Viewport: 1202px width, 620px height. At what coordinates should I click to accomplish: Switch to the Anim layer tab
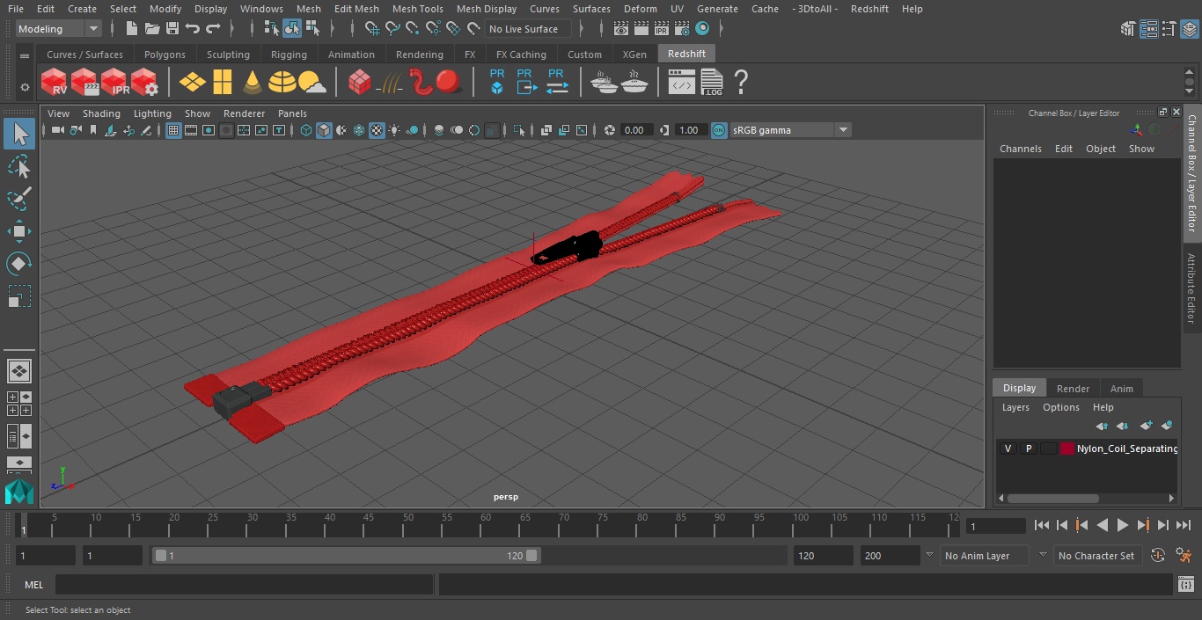[x=1121, y=389]
